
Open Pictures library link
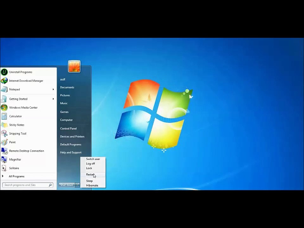click(65, 95)
